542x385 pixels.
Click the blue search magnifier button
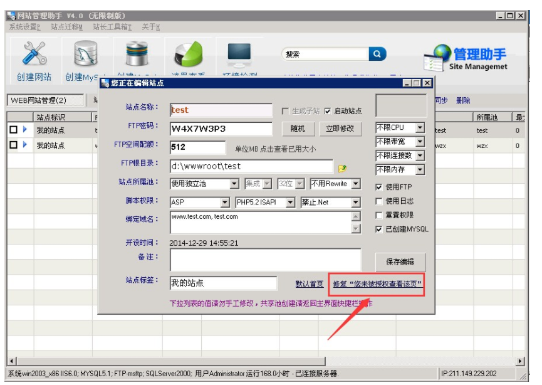pyautogui.click(x=377, y=55)
